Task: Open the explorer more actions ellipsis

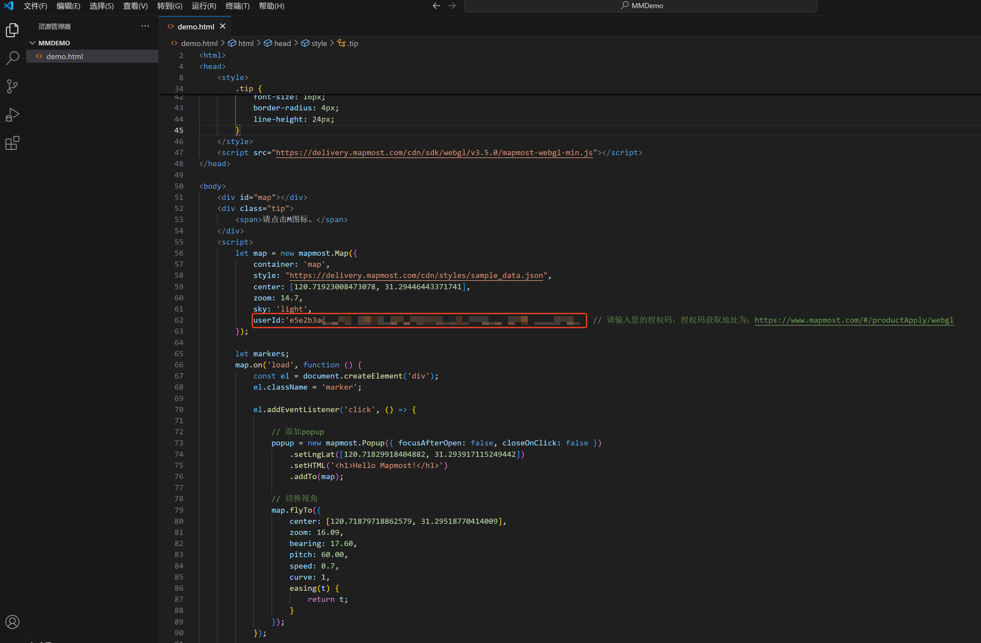Action: click(145, 26)
